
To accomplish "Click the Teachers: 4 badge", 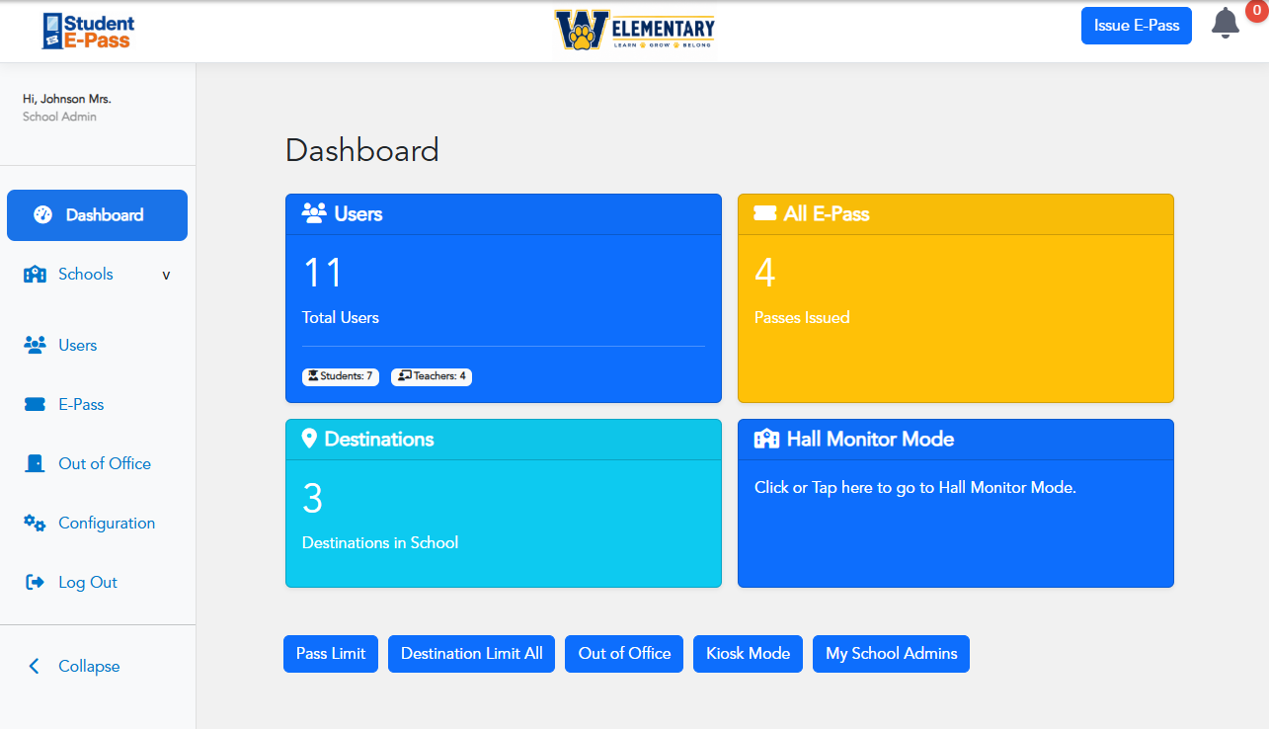I will coord(432,376).
